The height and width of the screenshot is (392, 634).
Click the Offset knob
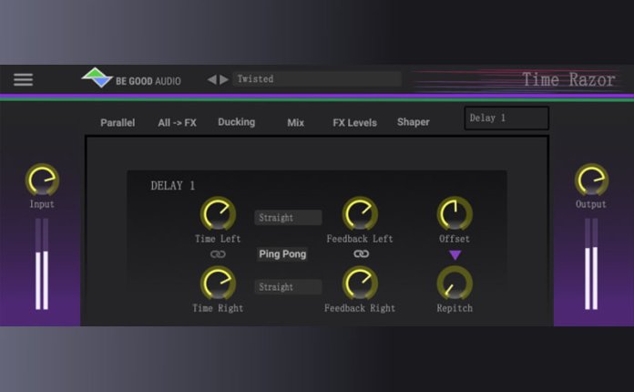click(x=455, y=214)
